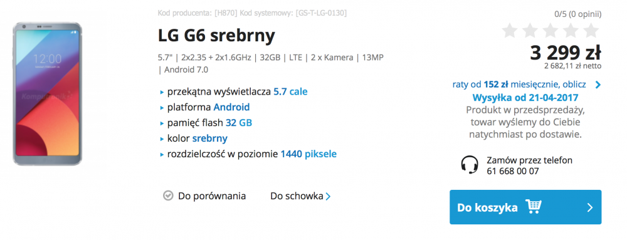Open the LG G6 srebrny product title
Viewport: 627px width, 240px height.
pos(216,36)
